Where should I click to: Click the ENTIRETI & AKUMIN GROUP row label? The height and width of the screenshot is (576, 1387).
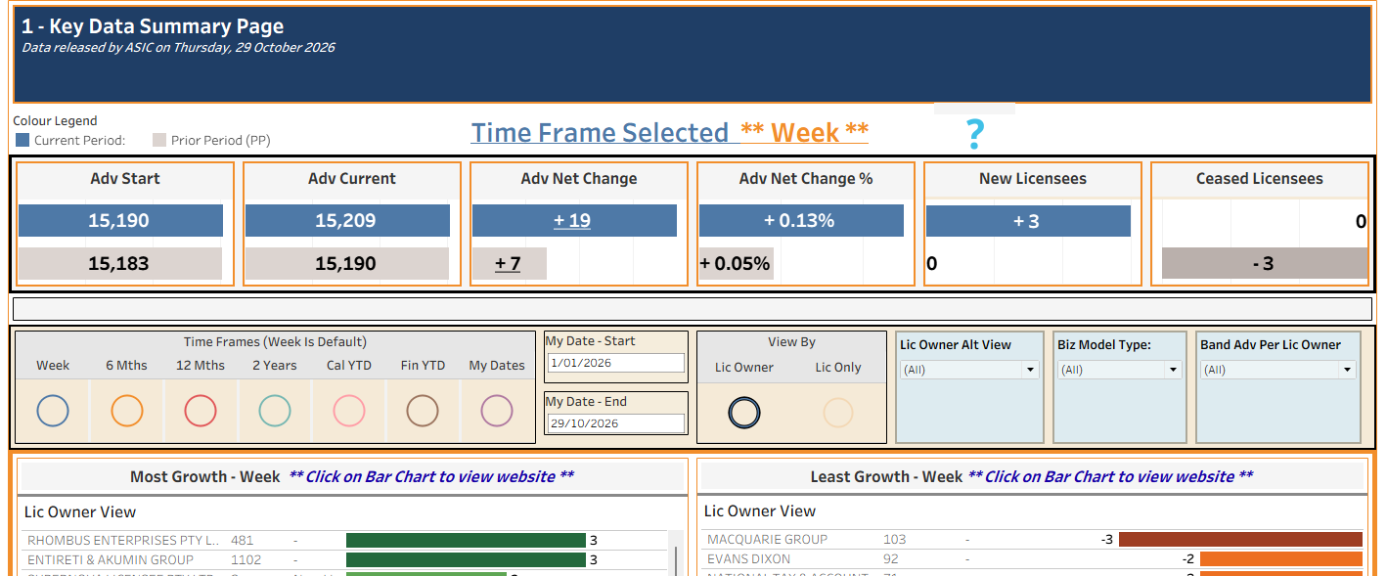tap(111, 560)
